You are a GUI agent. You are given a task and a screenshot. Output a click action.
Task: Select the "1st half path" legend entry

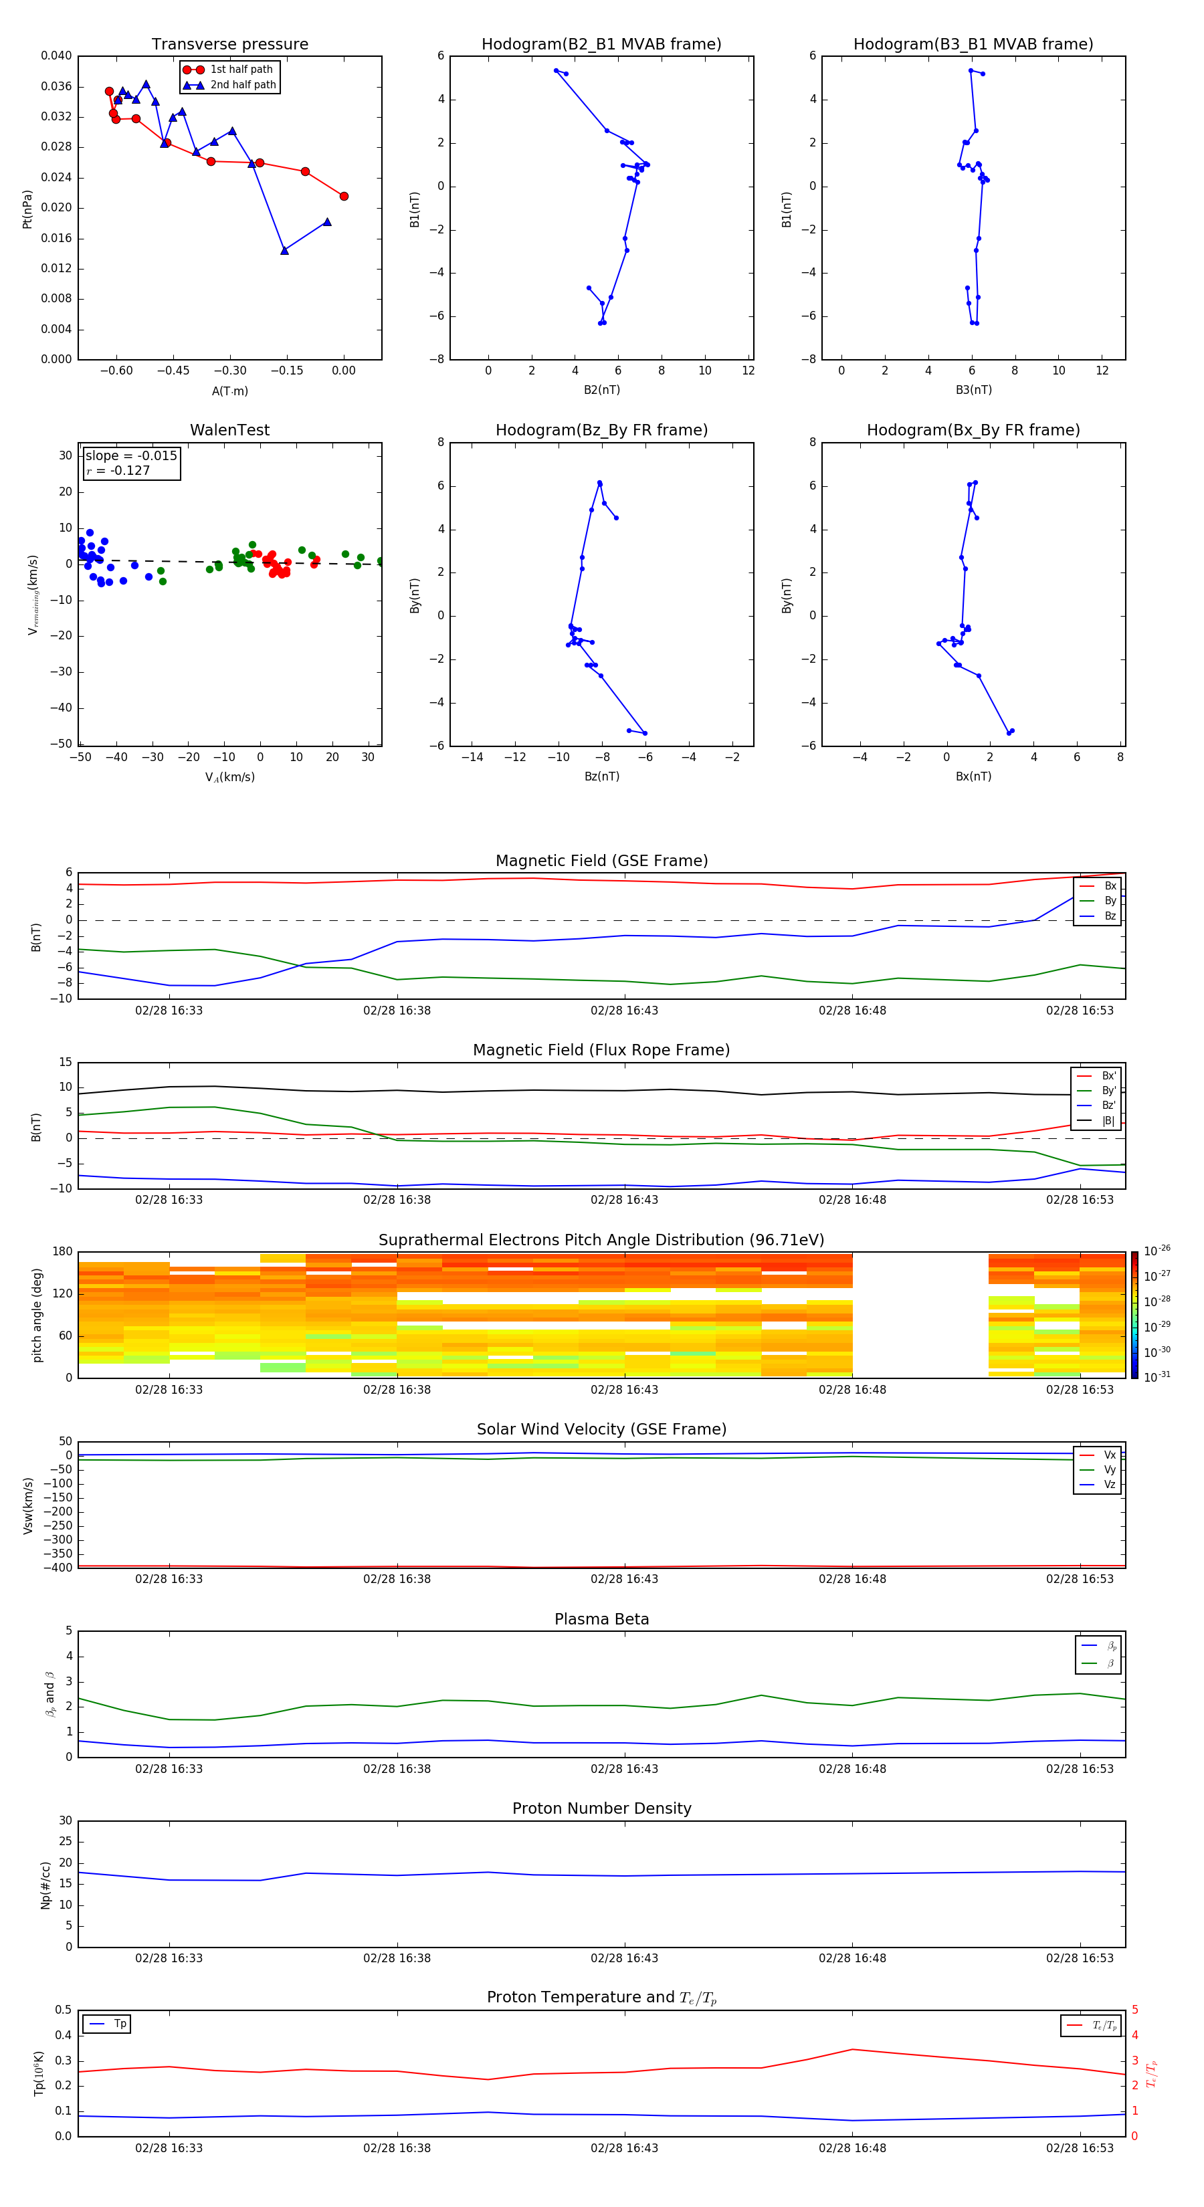(x=229, y=70)
